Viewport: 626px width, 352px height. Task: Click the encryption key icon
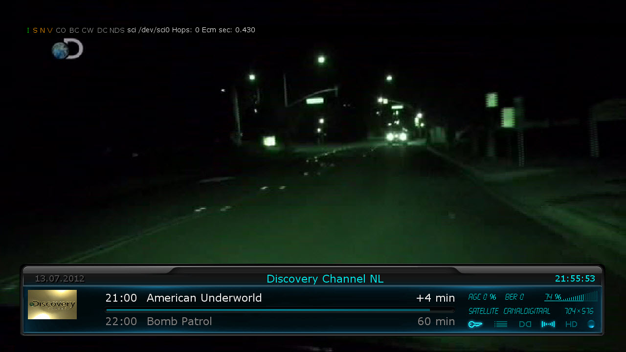[475, 324]
